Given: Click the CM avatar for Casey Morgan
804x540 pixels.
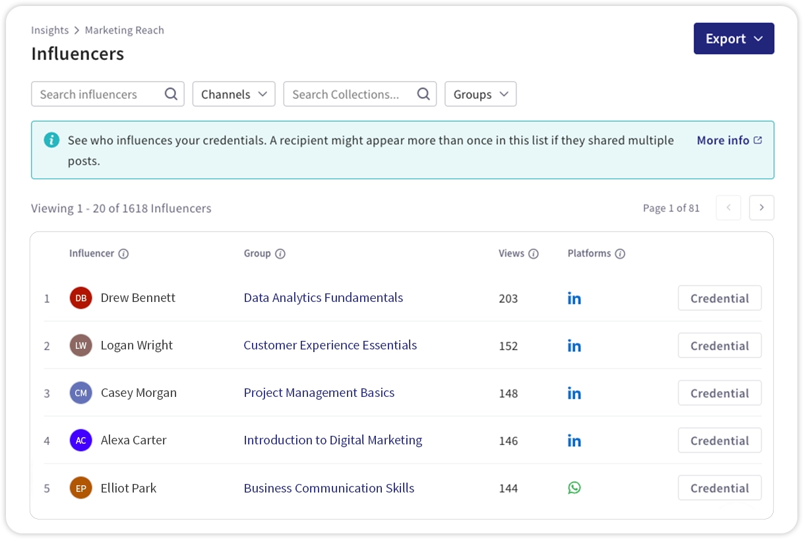Looking at the screenshot, I should [x=80, y=393].
